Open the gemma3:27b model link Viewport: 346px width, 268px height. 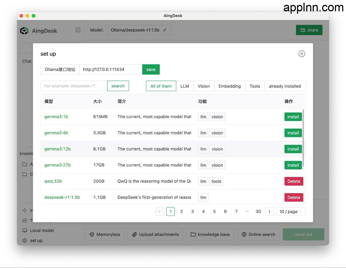click(x=58, y=165)
